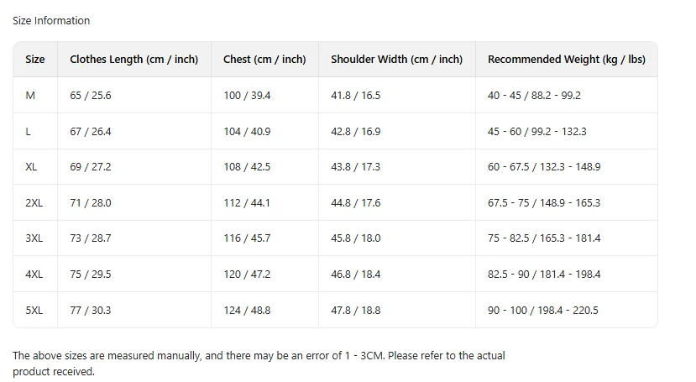Select the XL size row label
This screenshot has width=696, height=382.
point(32,167)
